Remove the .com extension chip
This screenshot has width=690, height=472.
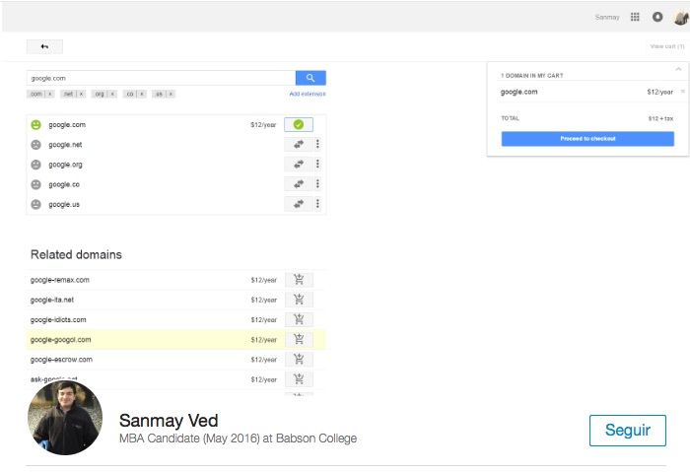tap(50, 94)
